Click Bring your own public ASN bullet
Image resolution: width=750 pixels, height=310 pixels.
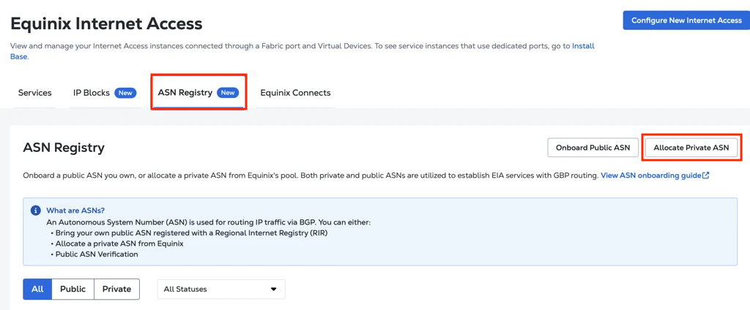coord(193,233)
